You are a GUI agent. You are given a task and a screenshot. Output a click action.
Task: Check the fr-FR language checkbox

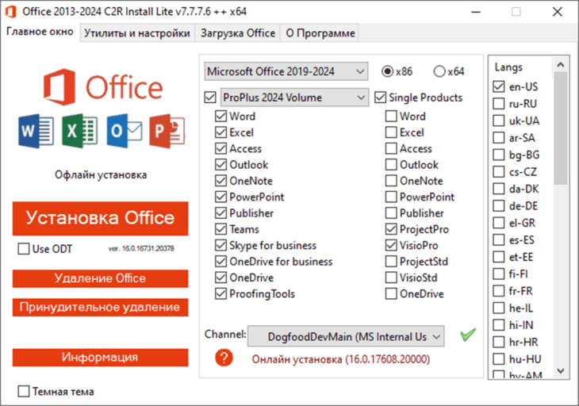point(499,291)
